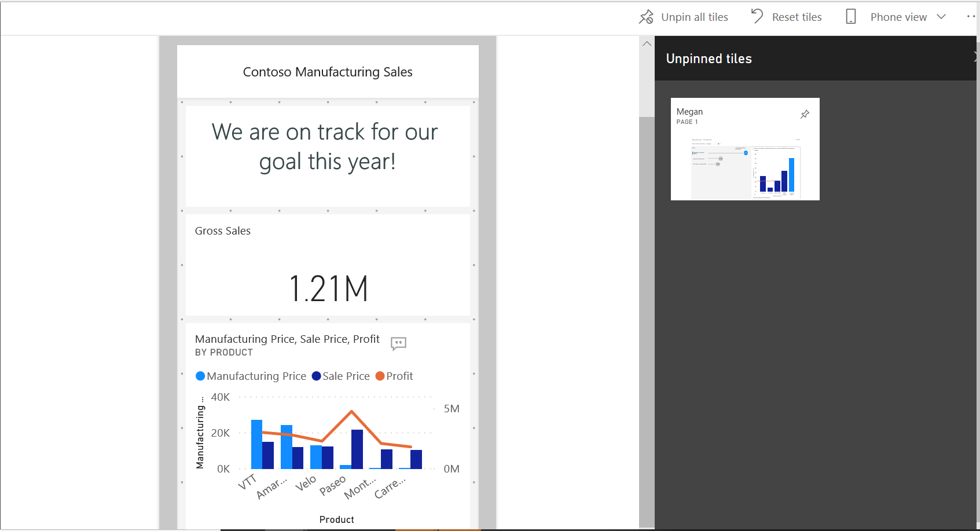Click the Phone view label

898,17
